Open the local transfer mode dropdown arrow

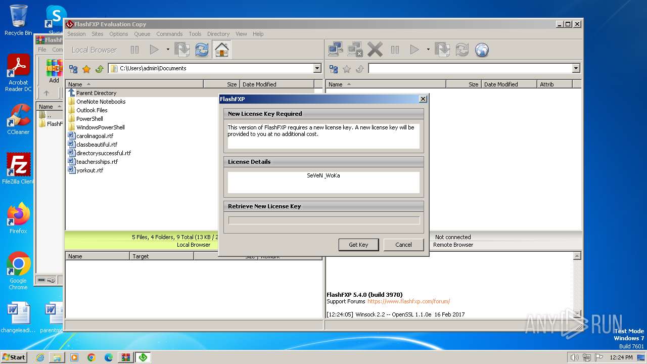tap(167, 50)
